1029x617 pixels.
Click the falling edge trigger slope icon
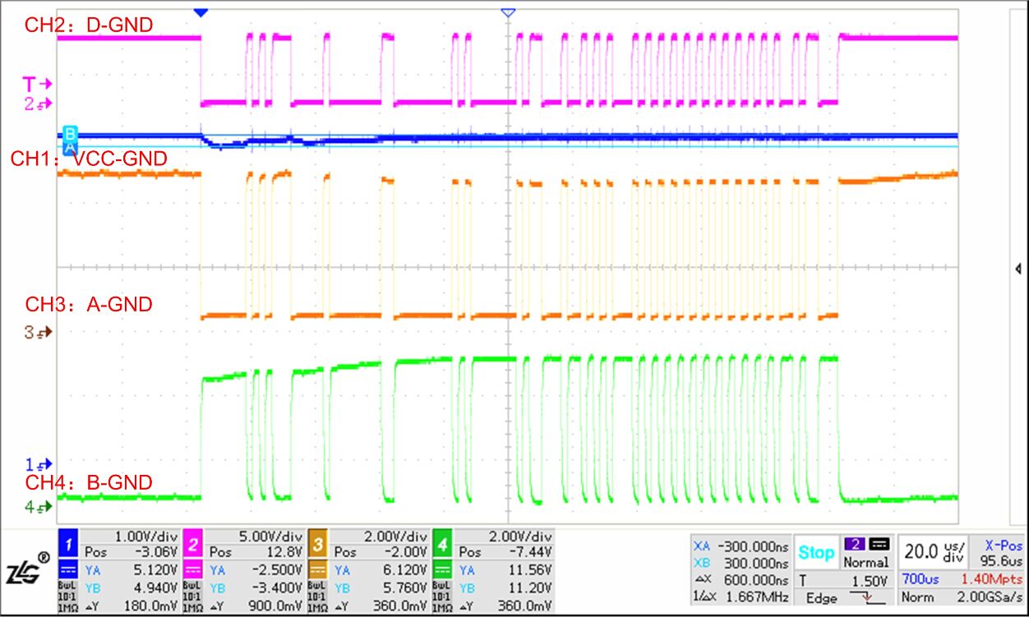pyautogui.click(x=866, y=598)
